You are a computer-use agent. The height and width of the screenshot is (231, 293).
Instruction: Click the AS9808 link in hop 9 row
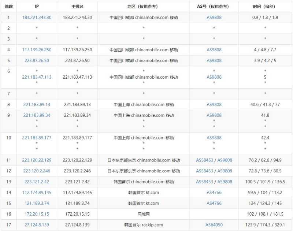tap(214, 115)
